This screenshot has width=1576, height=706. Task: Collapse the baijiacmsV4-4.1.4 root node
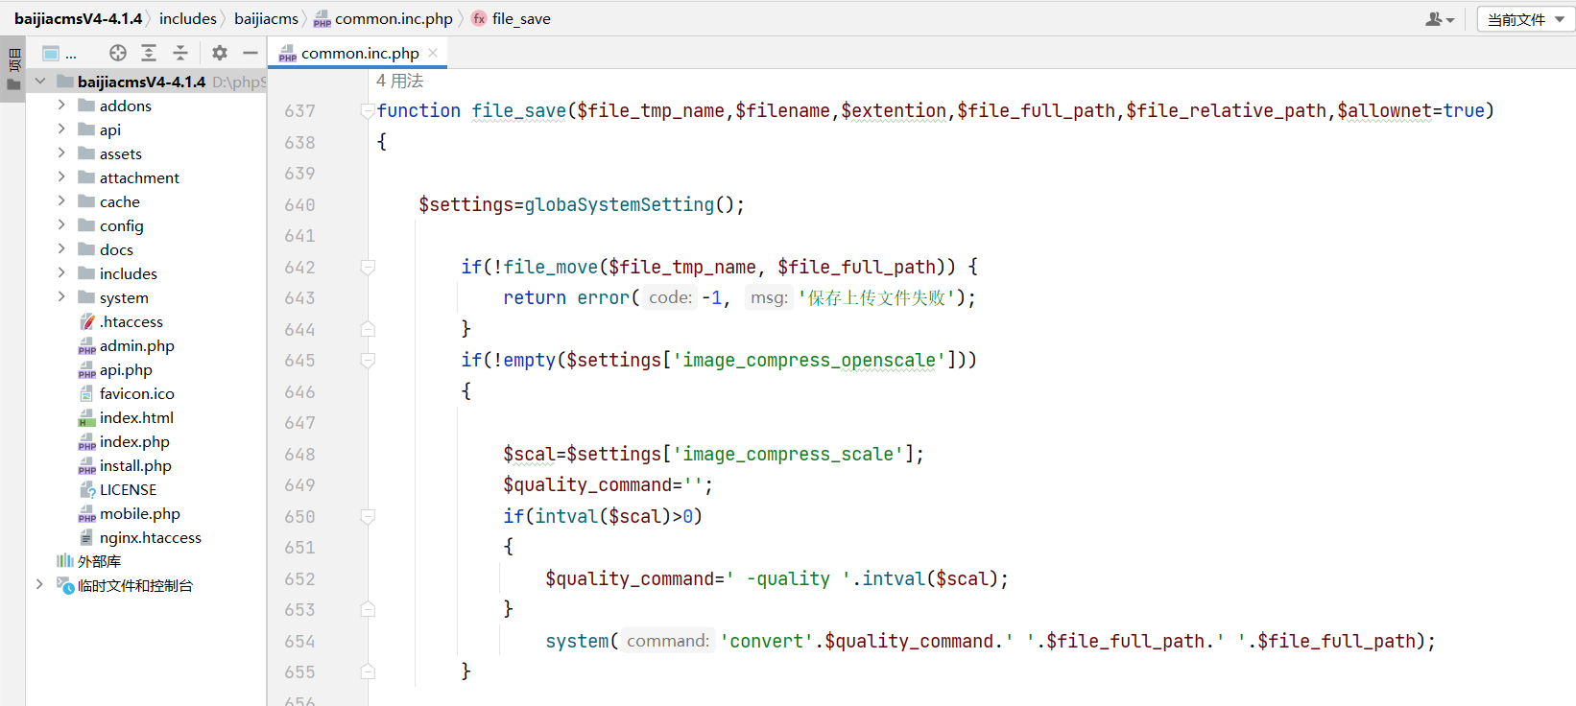[x=40, y=82]
